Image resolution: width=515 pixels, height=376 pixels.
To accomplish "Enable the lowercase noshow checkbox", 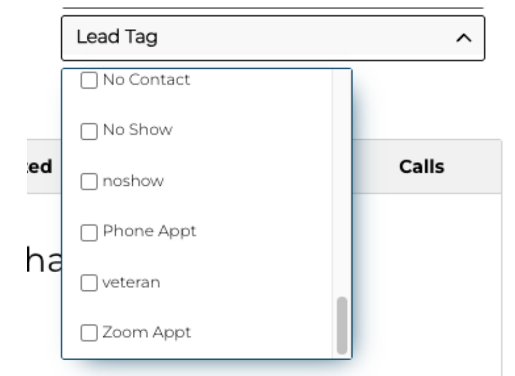I will click(90, 182).
